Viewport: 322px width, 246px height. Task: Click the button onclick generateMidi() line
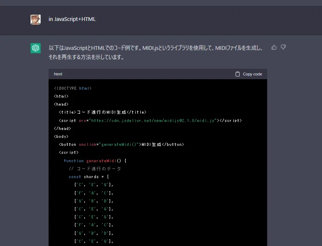point(121,145)
